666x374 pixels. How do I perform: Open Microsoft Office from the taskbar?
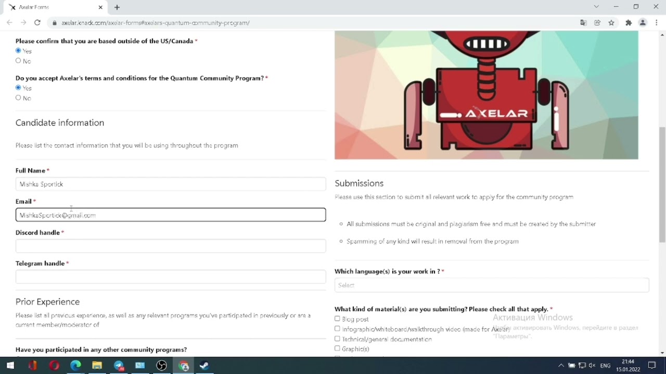[32, 365]
